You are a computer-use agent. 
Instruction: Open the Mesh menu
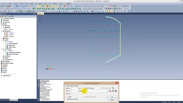tap(26, 4)
